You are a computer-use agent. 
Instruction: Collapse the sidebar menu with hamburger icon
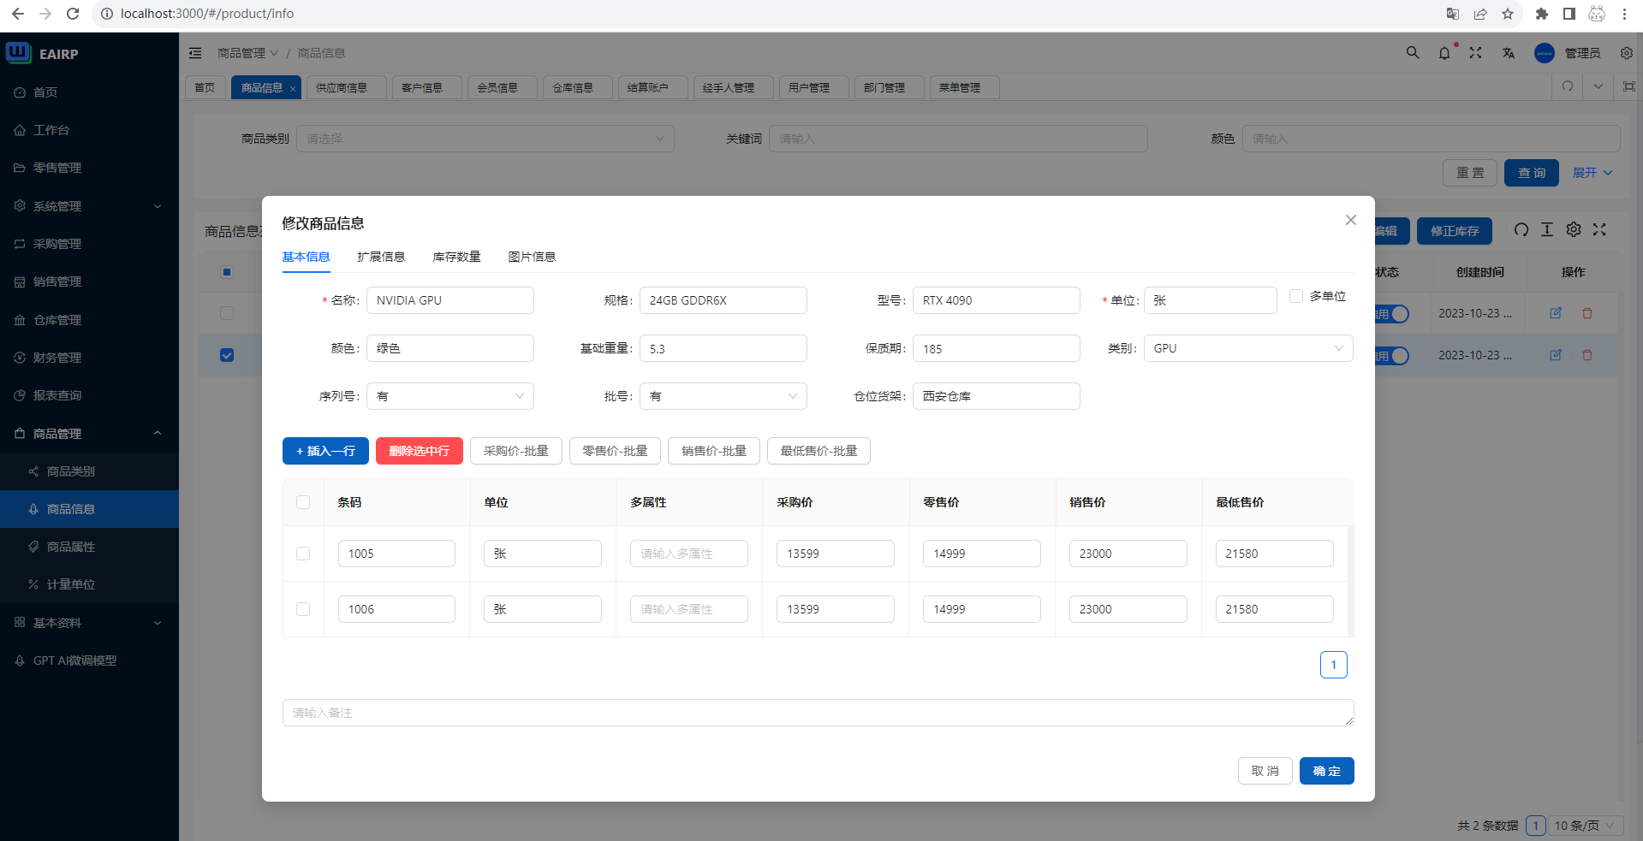click(x=195, y=53)
